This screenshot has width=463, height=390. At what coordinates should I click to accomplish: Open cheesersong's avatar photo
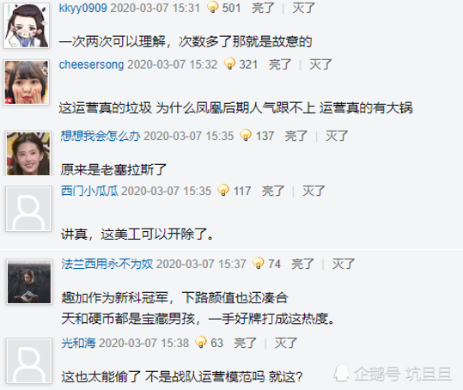[x=27, y=82]
